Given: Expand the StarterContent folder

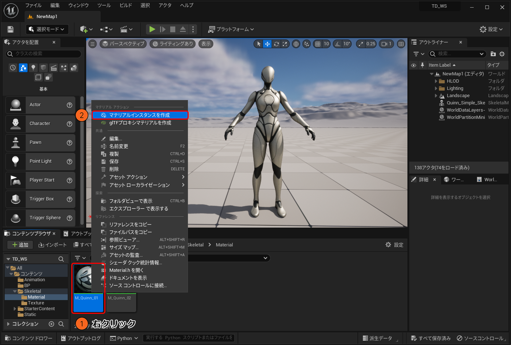Looking at the screenshot, I should [15, 309].
